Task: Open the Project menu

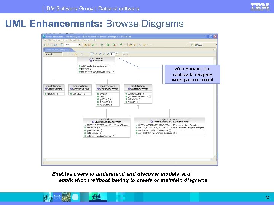Action: [x=73, y=40]
